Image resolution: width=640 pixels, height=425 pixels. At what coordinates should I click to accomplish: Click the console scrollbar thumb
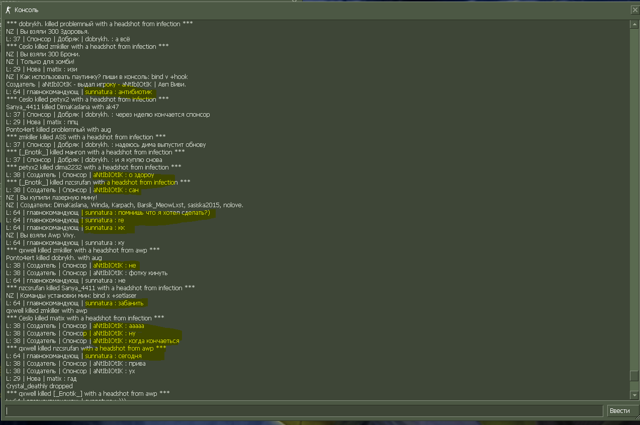pyautogui.click(x=634, y=376)
